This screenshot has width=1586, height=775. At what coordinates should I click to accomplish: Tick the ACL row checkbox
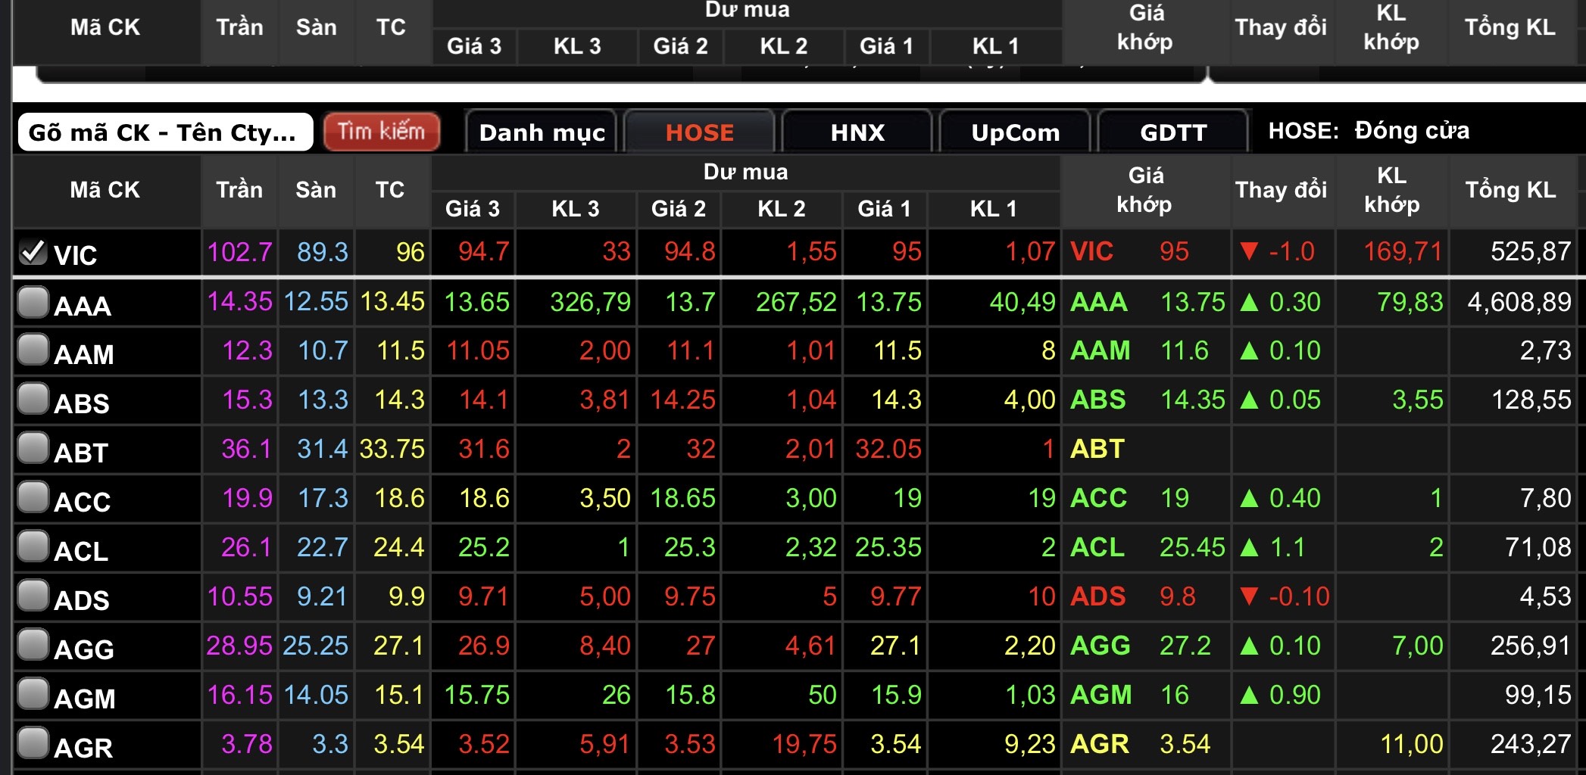tap(33, 546)
